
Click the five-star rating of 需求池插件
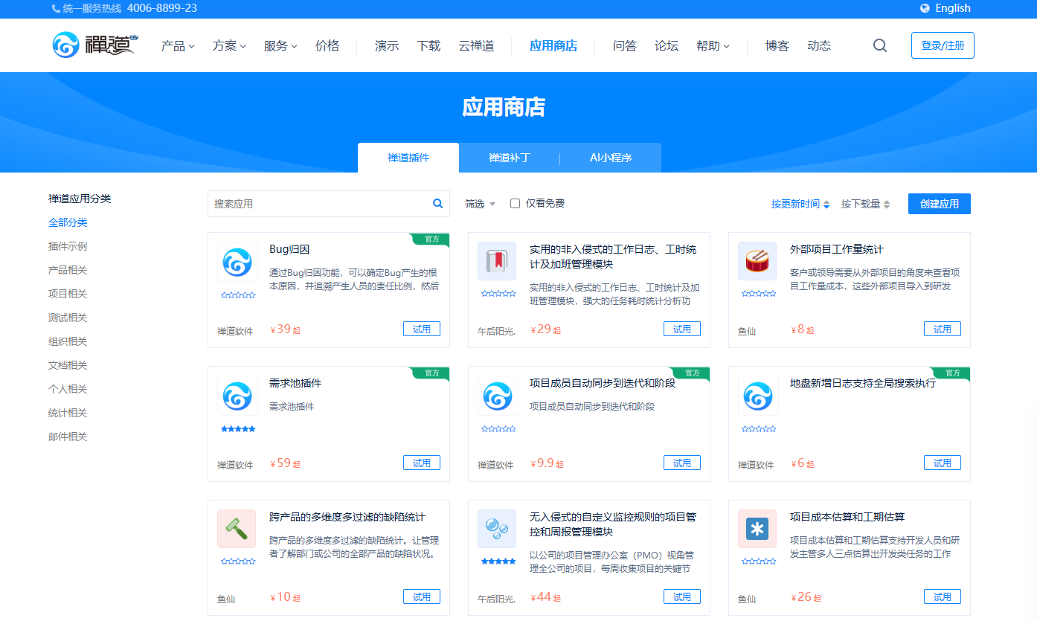(238, 429)
